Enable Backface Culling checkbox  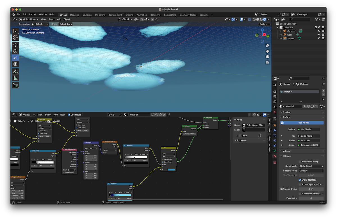tap(300, 162)
